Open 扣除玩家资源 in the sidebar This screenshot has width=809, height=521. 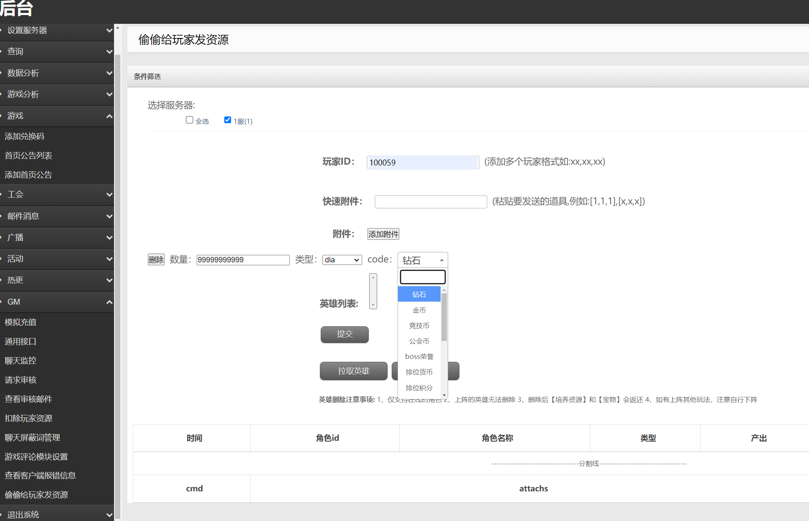tap(28, 418)
